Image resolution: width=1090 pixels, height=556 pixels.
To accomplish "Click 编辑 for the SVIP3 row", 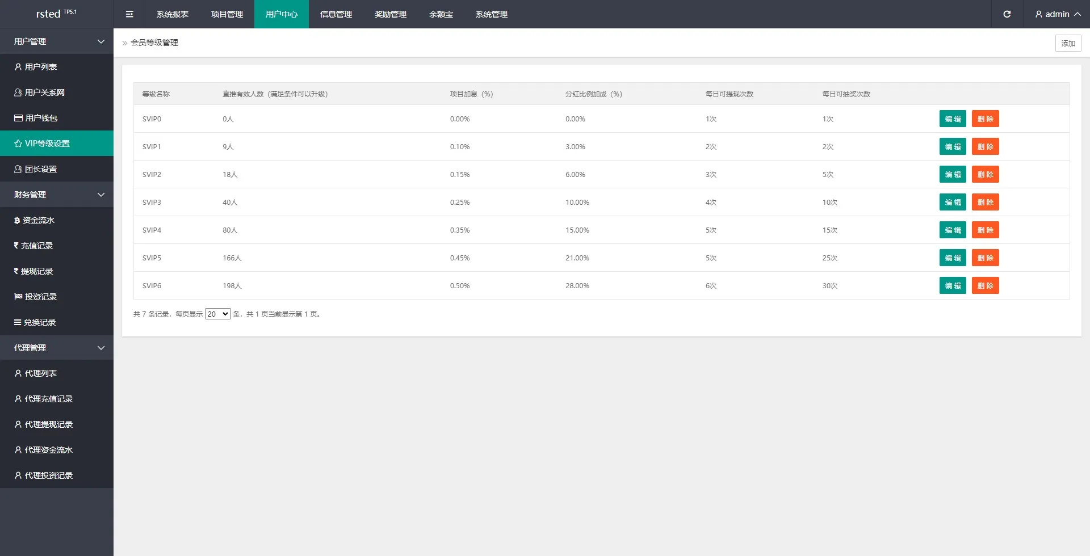I will 952,203.
